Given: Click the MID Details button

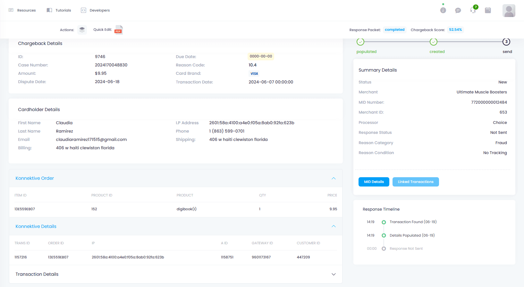Looking at the screenshot, I should pos(374,182).
